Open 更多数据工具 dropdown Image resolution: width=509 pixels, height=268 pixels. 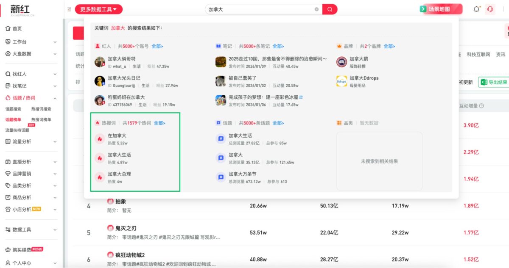coord(99,9)
